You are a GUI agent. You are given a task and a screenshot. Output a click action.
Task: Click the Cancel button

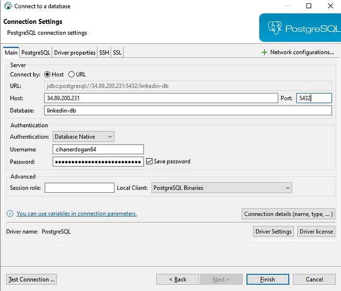314,279
